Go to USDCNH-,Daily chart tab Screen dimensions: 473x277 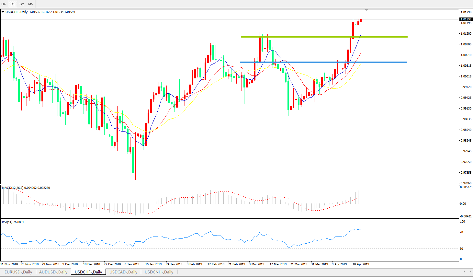click(159, 272)
